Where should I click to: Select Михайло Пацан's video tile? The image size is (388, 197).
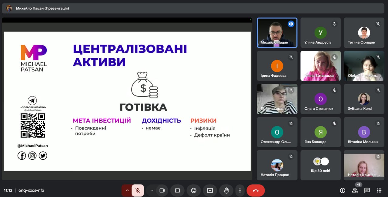click(x=277, y=32)
